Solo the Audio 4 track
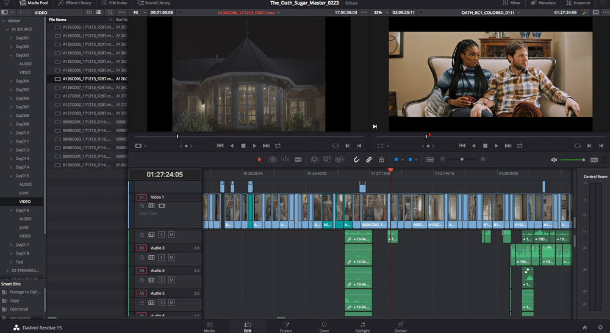610x333 pixels. click(162, 280)
